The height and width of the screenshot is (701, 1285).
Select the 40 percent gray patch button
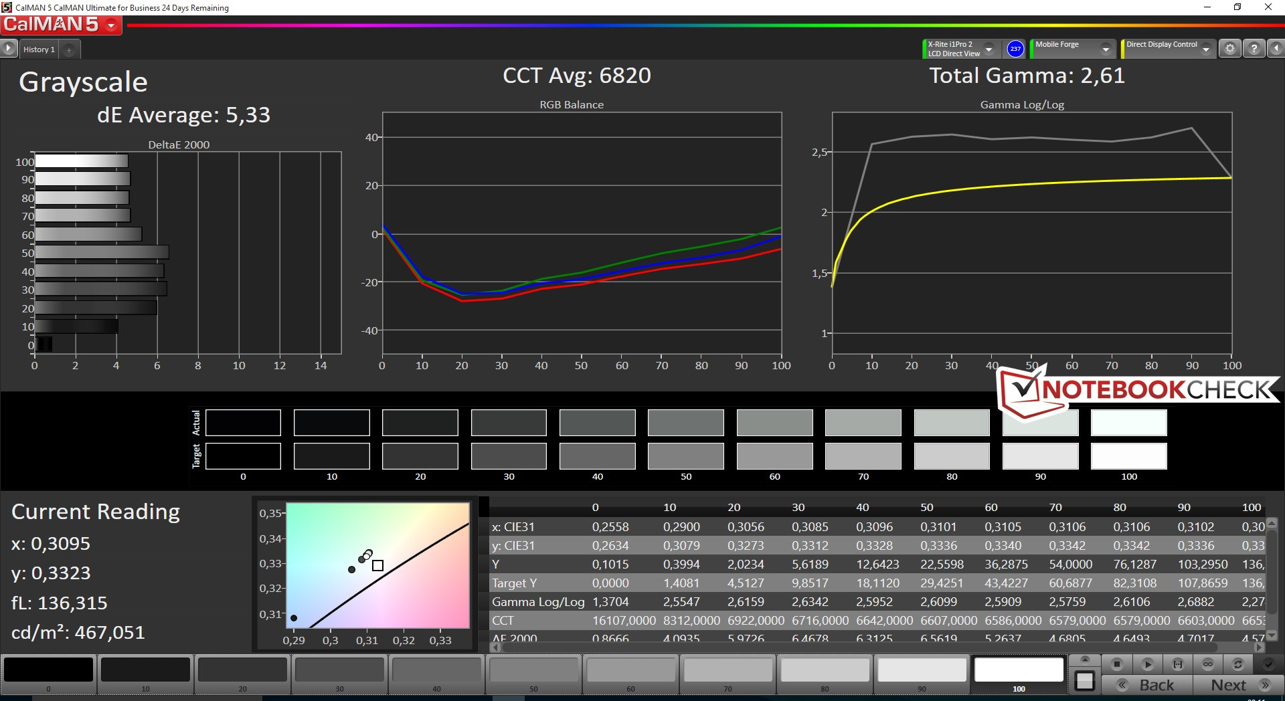pyautogui.click(x=436, y=674)
